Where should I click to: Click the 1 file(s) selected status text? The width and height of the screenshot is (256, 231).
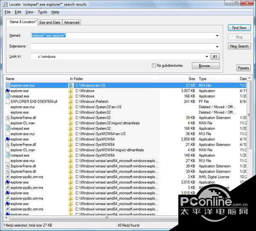point(28,225)
